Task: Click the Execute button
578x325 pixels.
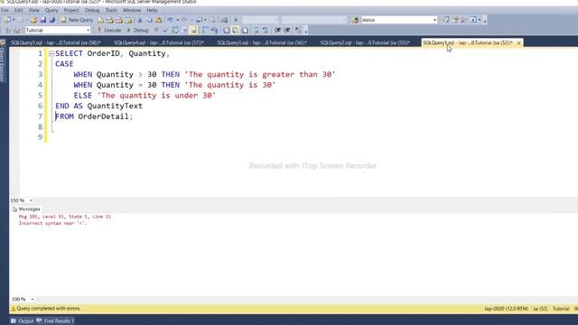Action: pyautogui.click(x=108, y=30)
